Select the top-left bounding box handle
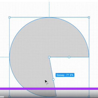 coord(9,17)
